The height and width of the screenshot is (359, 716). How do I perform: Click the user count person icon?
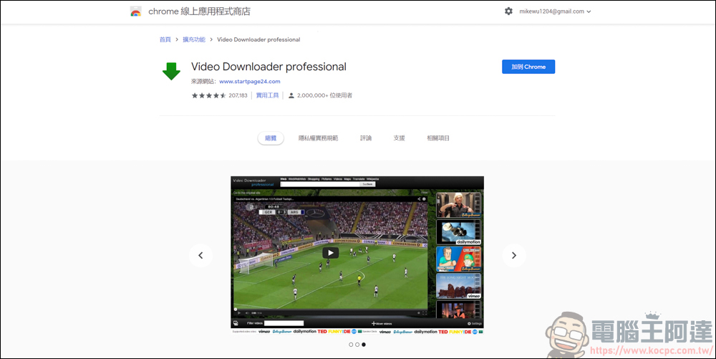click(291, 95)
